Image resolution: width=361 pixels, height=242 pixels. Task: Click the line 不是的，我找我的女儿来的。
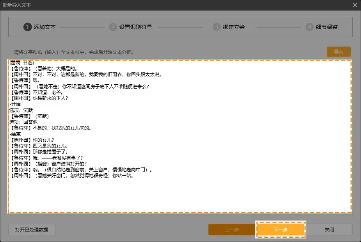(51, 128)
